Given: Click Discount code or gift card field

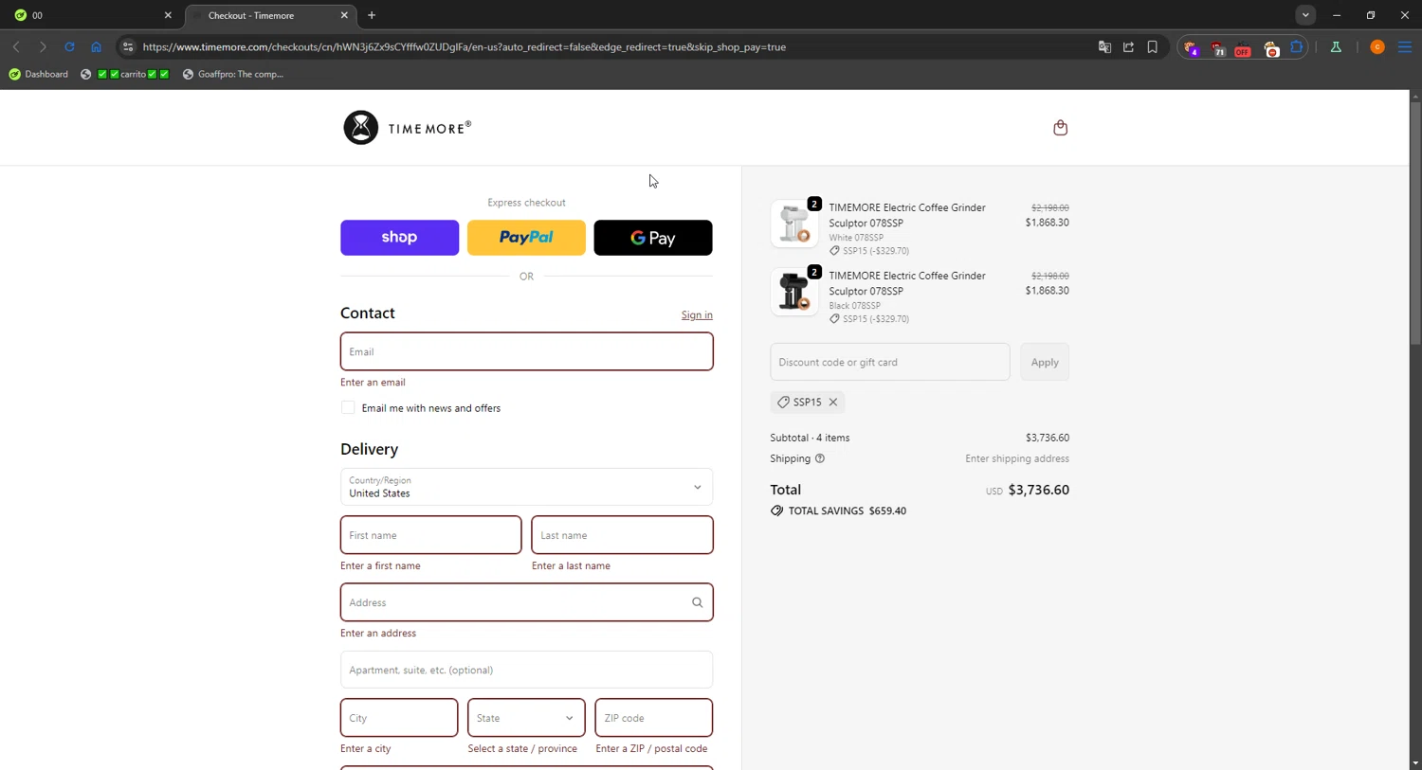Looking at the screenshot, I should (x=890, y=362).
